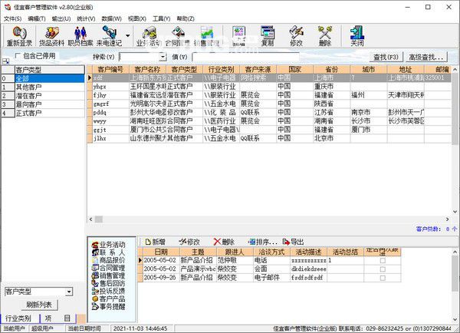460x333 pixels.
Task: Click the 重新登录 (re-login) toolbar icon
Action: pos(19,36)
